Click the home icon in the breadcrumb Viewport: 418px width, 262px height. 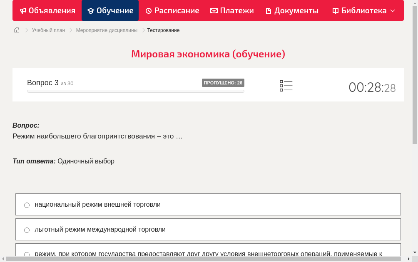pos(16,30)
